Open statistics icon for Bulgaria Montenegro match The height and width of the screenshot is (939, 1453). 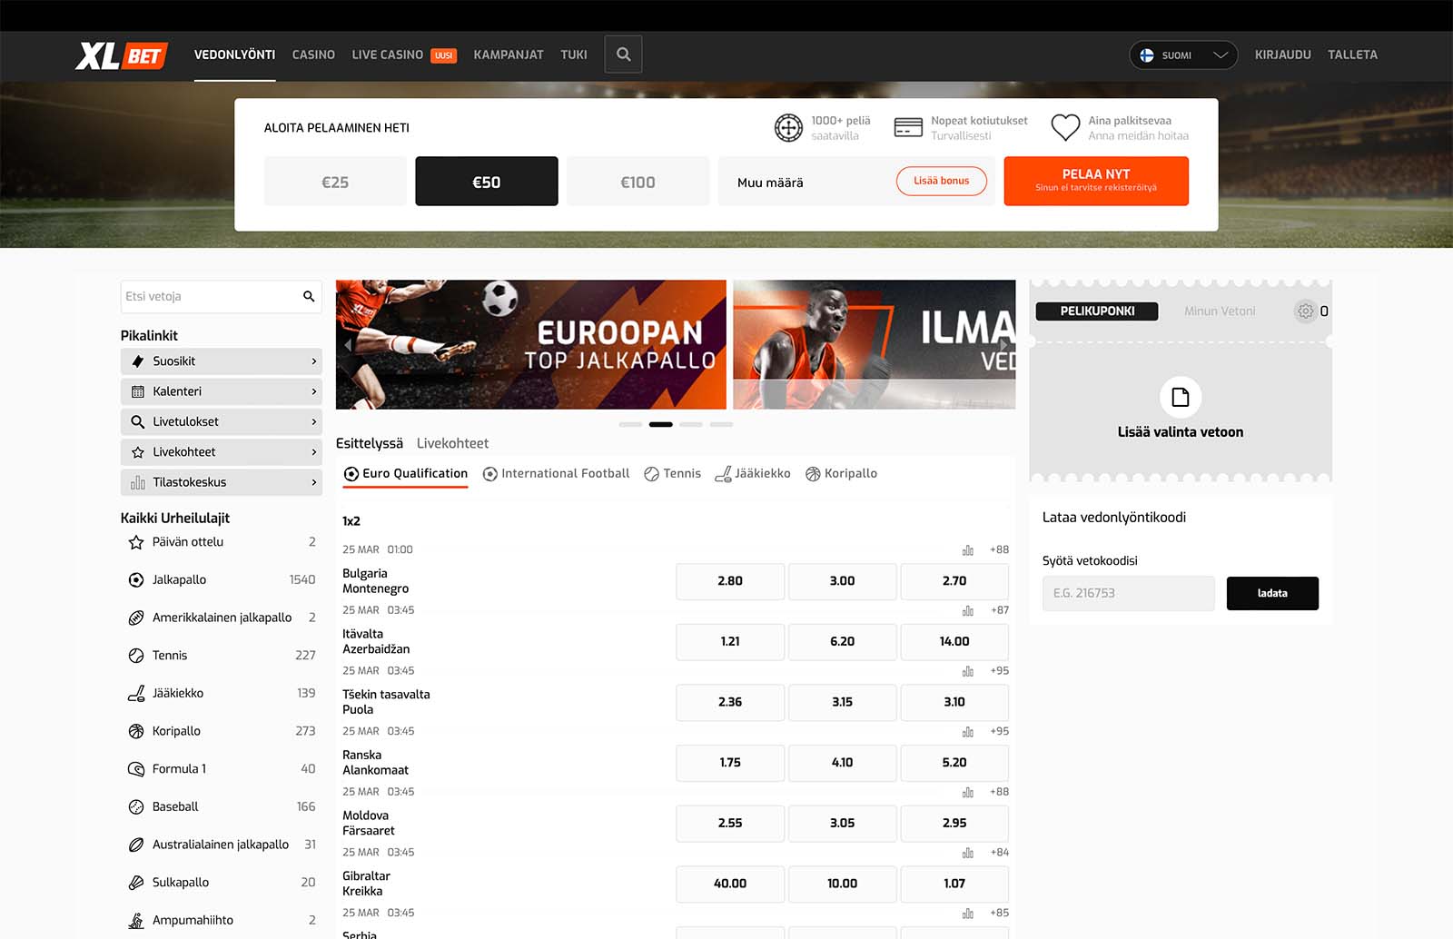(967, 550)
